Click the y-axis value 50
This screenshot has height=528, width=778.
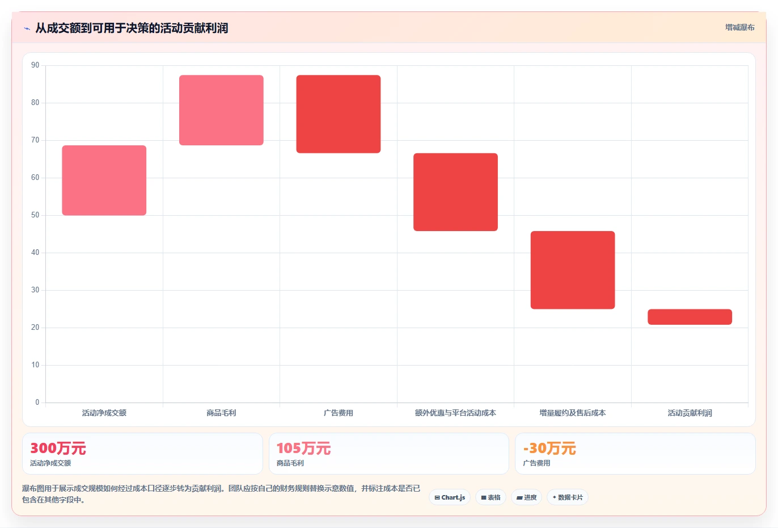[x=35, y=215]
